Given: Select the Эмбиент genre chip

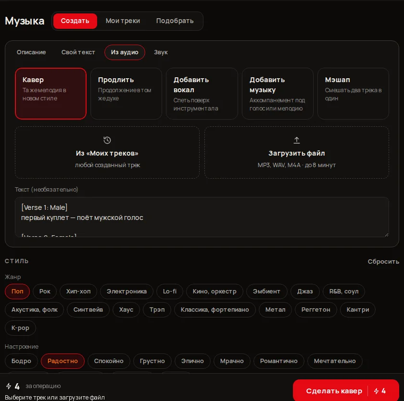Looking at the screenshot, I should click(x=266, y=292).
